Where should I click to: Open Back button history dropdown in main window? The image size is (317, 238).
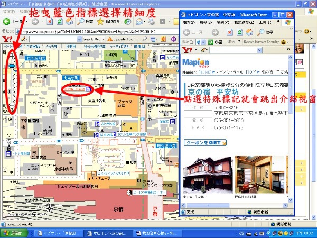26,22
